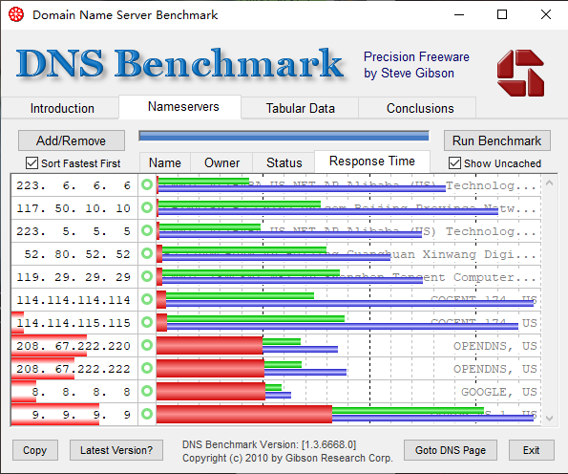Click the Copy button
The width and height of the screenshot is (568, 474).
pos(35,450)
